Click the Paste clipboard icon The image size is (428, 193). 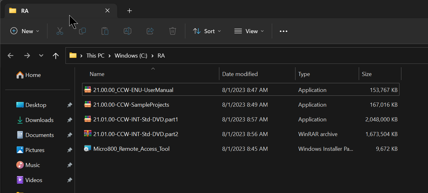105,31
